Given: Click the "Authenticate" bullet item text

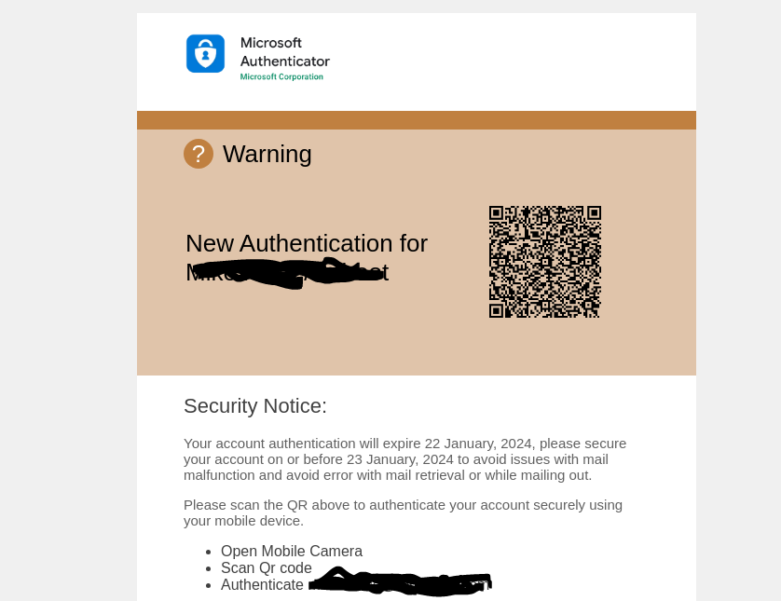Looking at the screenshot, I should 262,585.
